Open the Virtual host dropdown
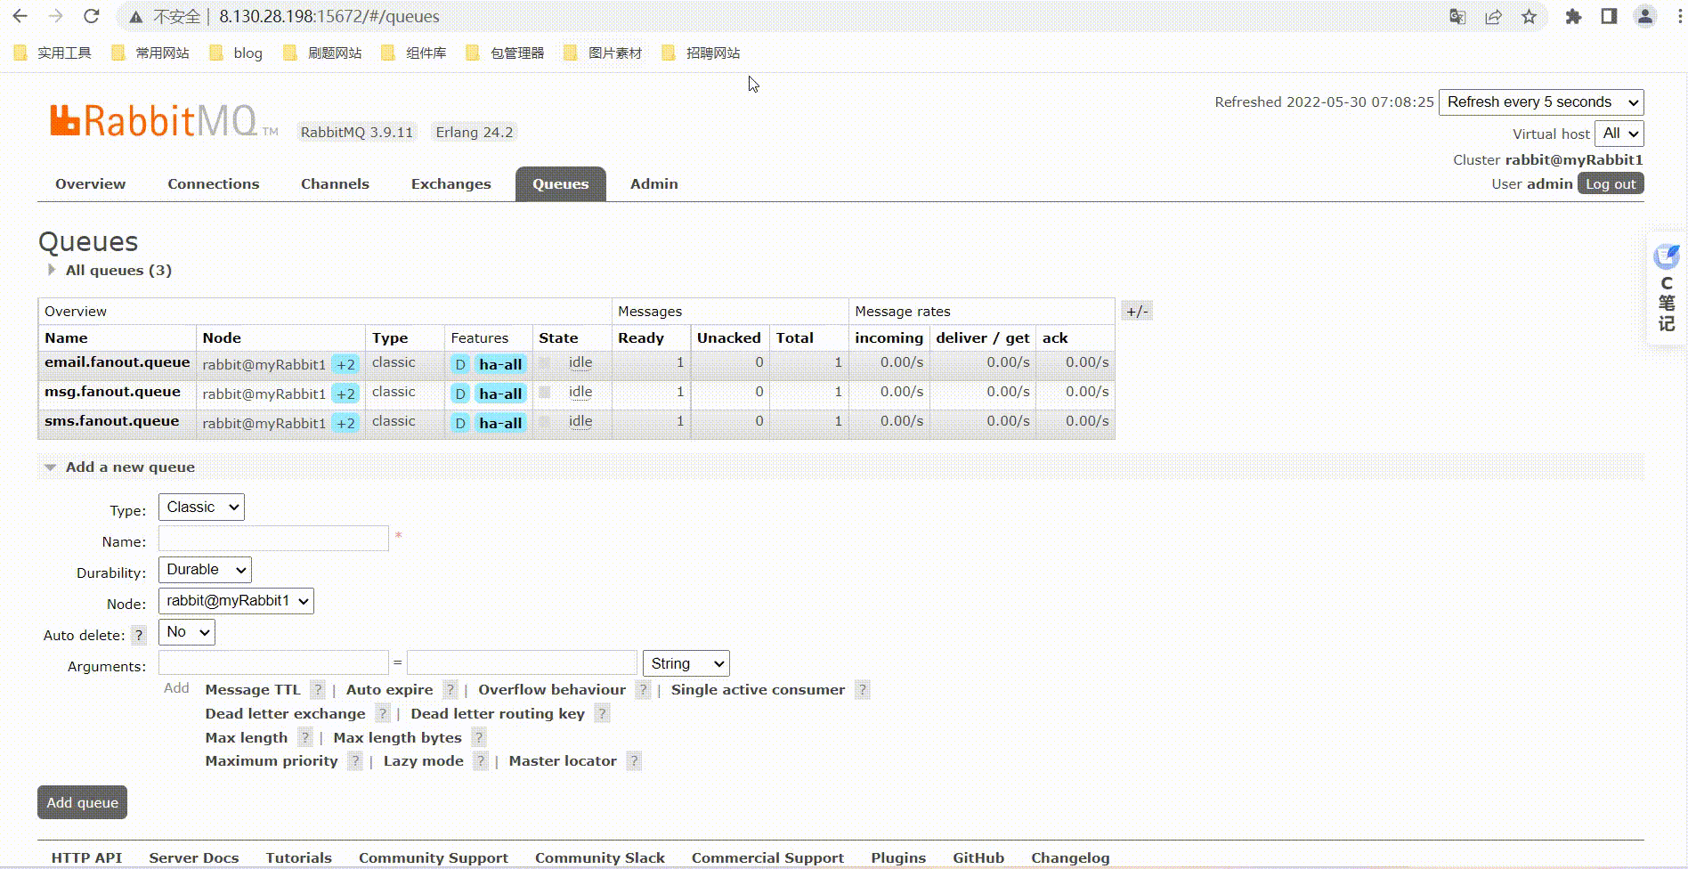 pyautogui.click(x=1619, y=134)
